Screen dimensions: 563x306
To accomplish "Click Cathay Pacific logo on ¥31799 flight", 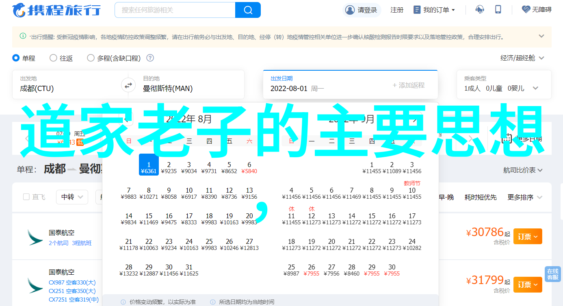I will (x=35, y=286).
